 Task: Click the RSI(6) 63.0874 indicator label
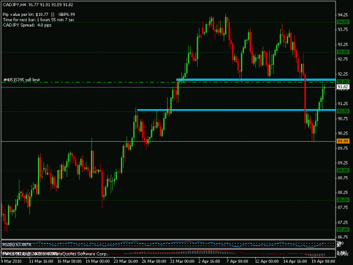pyautogui.click(x=16, y=245)
